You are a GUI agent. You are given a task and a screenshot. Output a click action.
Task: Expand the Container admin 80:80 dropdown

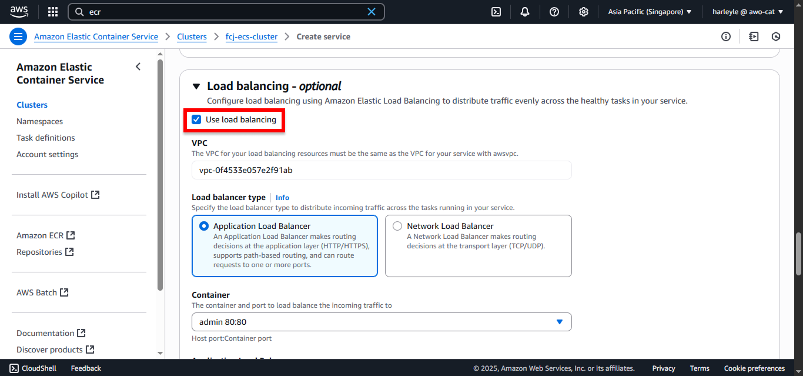click(382, 322)
